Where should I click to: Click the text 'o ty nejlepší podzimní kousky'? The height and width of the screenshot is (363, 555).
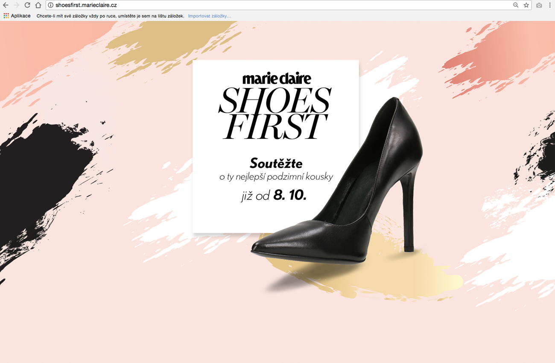[x=276, y=176]
